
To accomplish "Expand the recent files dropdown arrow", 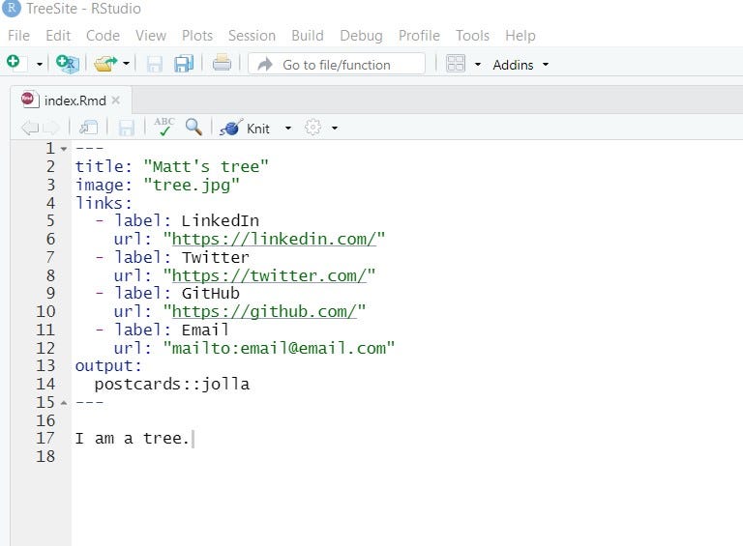I will (126, 64).
